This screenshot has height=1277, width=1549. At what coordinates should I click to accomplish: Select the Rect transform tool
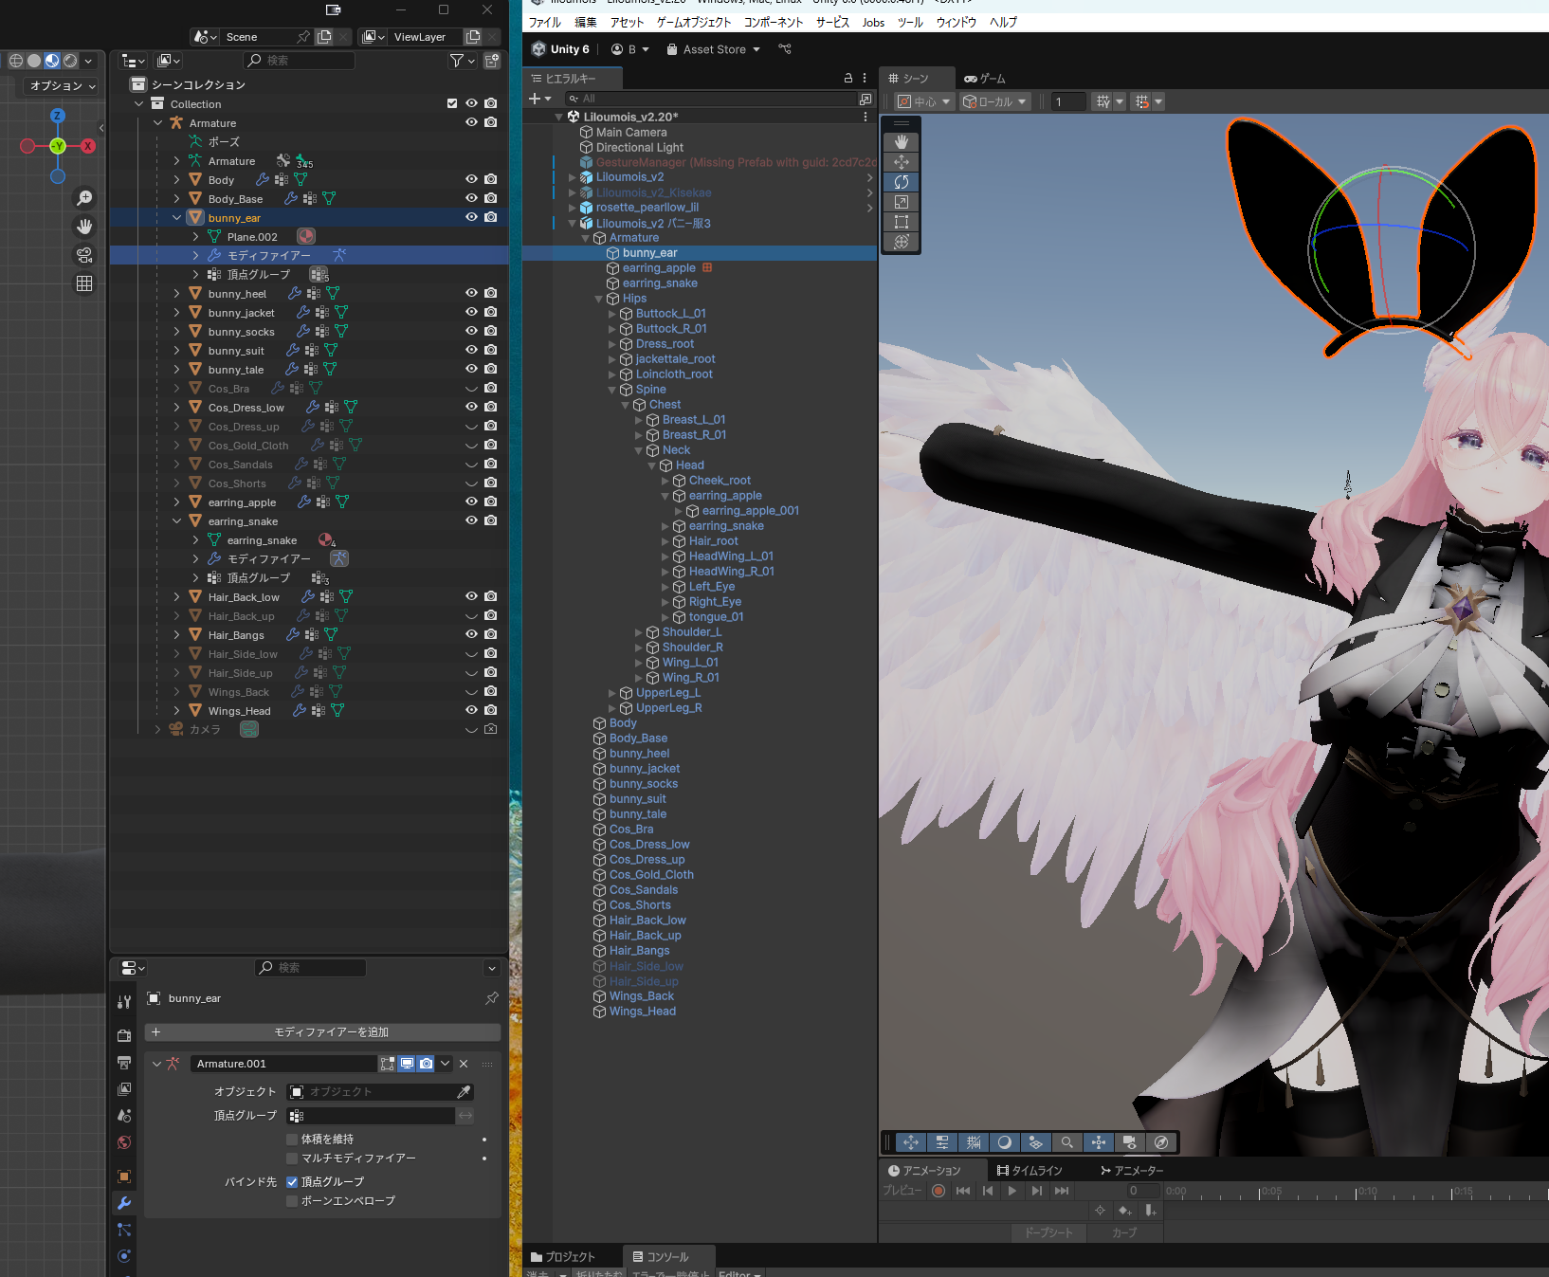901,222
